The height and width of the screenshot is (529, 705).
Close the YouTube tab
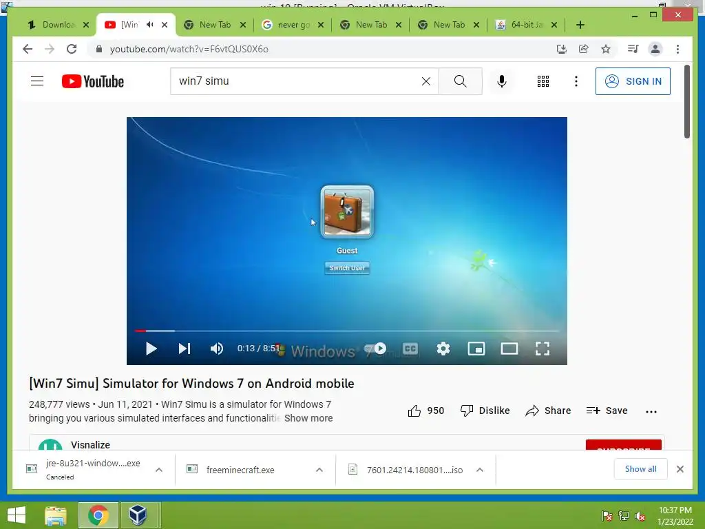[165, 25]
